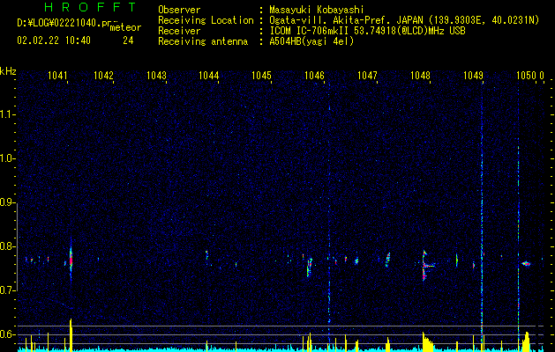Click the 1043 time axis marker
Screen dimensions: 555x352
156,75
